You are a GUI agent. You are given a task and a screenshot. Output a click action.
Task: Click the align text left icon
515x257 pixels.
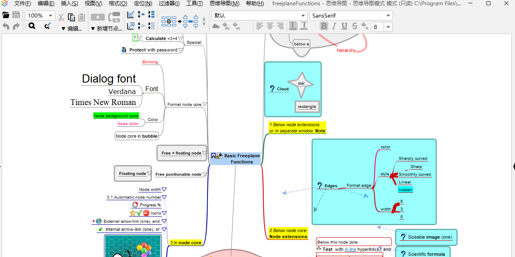click(260, 26)
